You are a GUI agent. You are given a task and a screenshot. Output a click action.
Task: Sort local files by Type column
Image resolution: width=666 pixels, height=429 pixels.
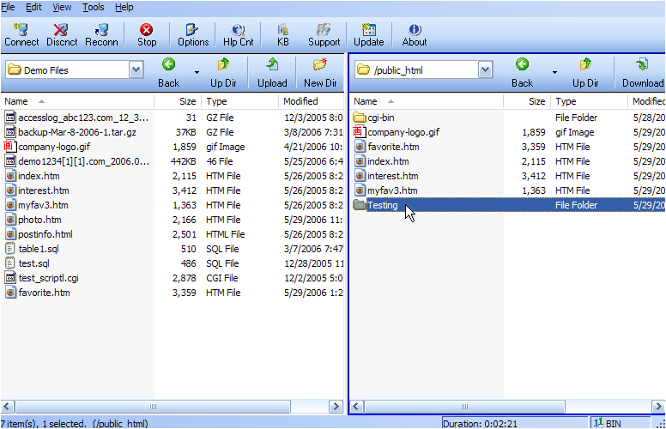(240, 101)
